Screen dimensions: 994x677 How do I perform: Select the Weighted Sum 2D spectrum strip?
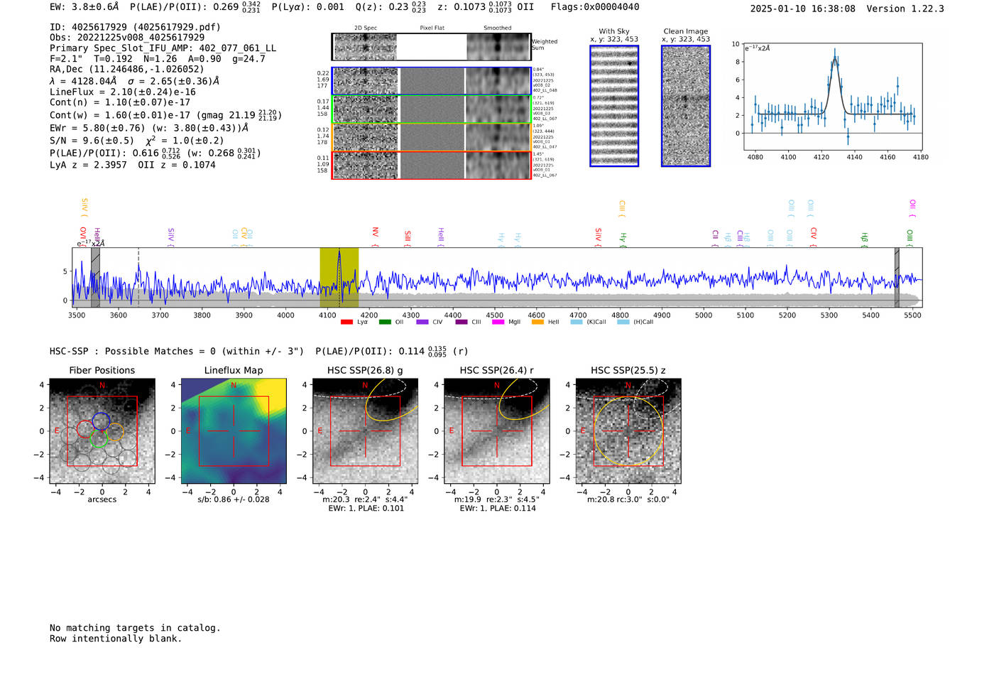431,47
